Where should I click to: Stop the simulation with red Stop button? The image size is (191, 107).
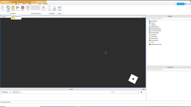(23, 8)
